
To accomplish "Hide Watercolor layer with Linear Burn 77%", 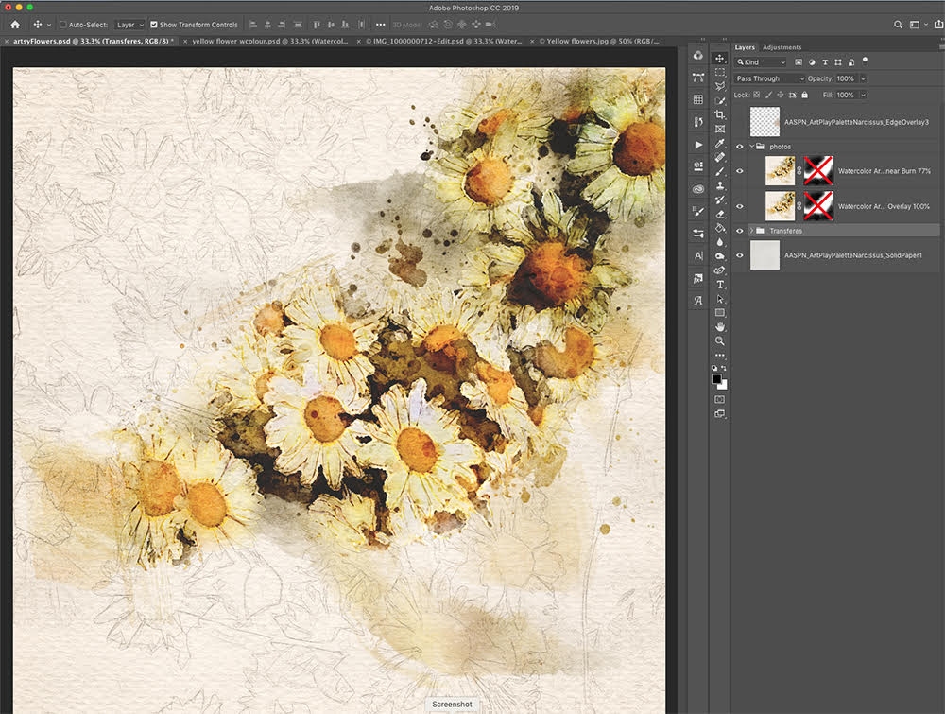I will (740, 171).
